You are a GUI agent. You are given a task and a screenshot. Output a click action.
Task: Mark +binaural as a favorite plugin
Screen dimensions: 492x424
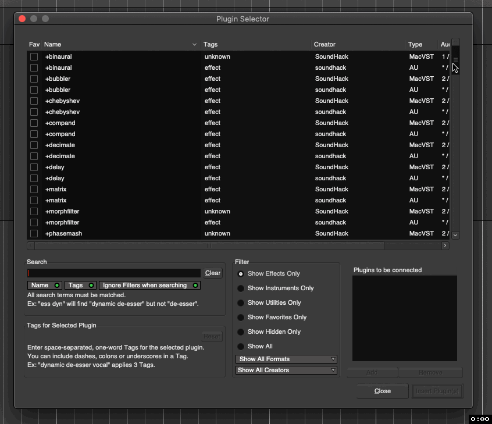[33, 56]
